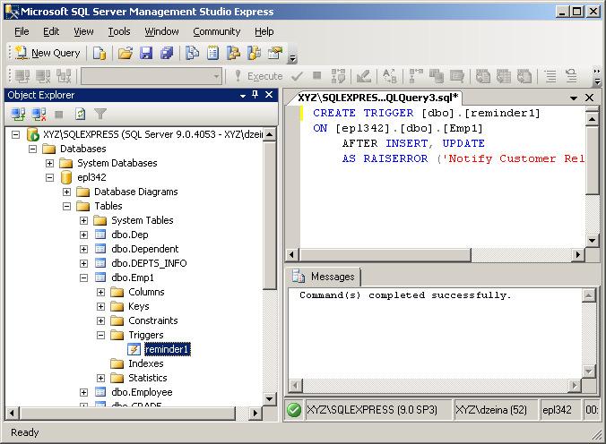Image resolution: width=606 pixels, height=444 pixels.
Task: Open the Window menu
Action: pyautogui.click(x=161, y=31)
